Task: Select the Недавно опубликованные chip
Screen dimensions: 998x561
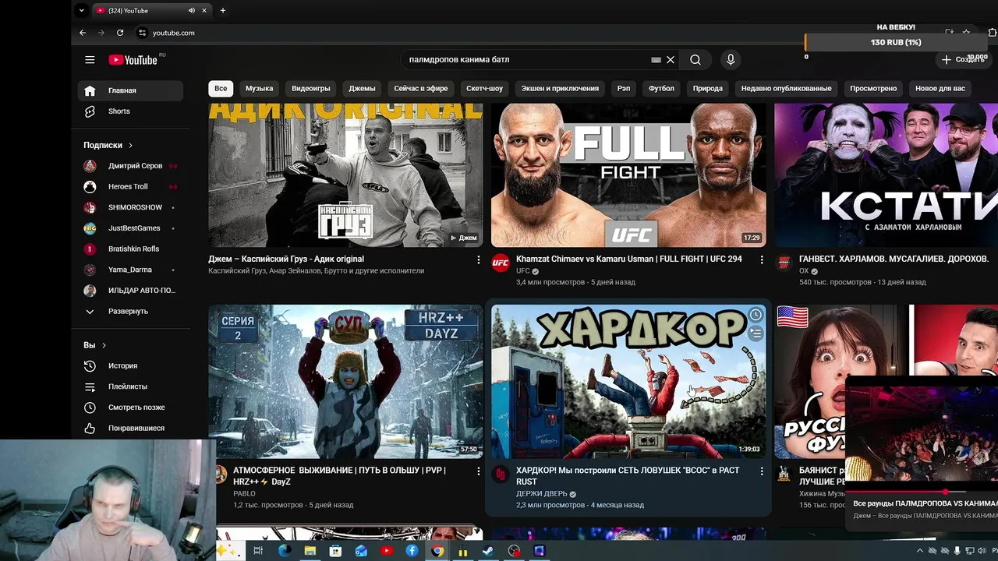Action: coord(786,88)
